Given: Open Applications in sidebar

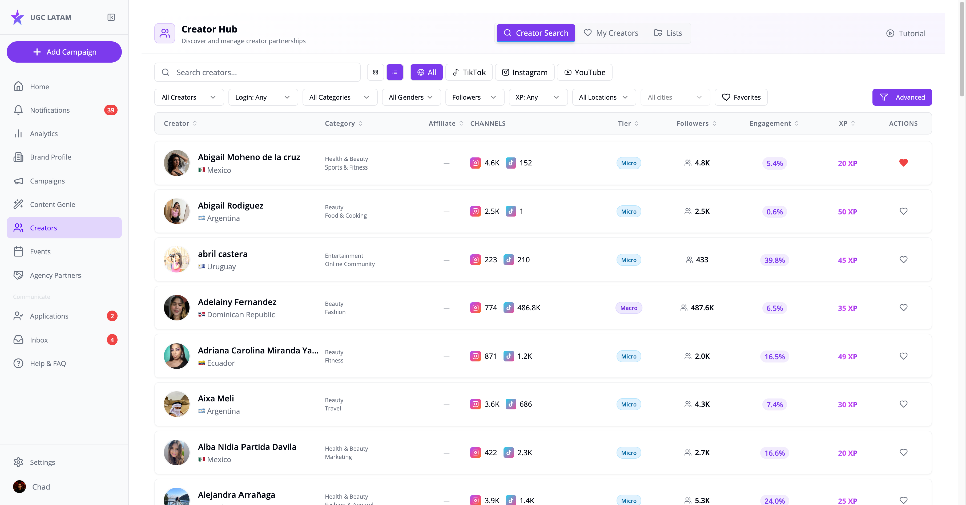Looking at the screenshot, I should tap(64, 316).
